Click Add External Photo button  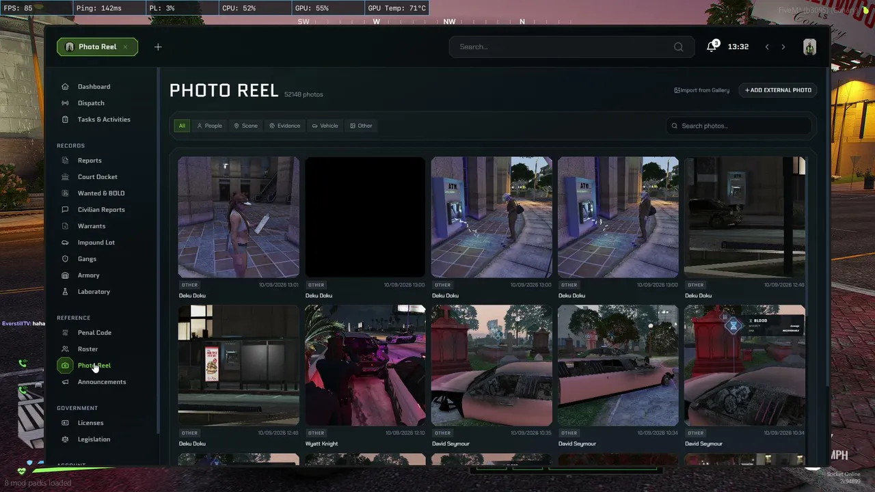(x=778, y=90)
